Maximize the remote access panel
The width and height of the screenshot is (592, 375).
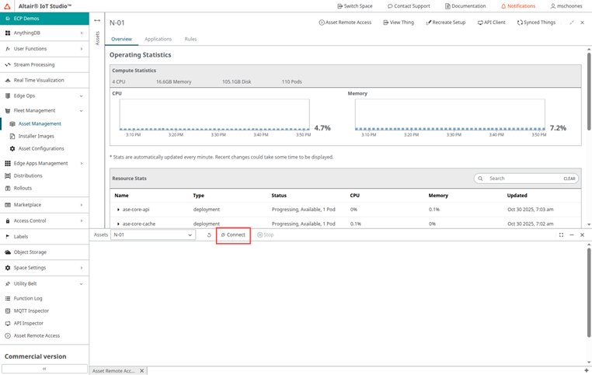tap(561, 234)
